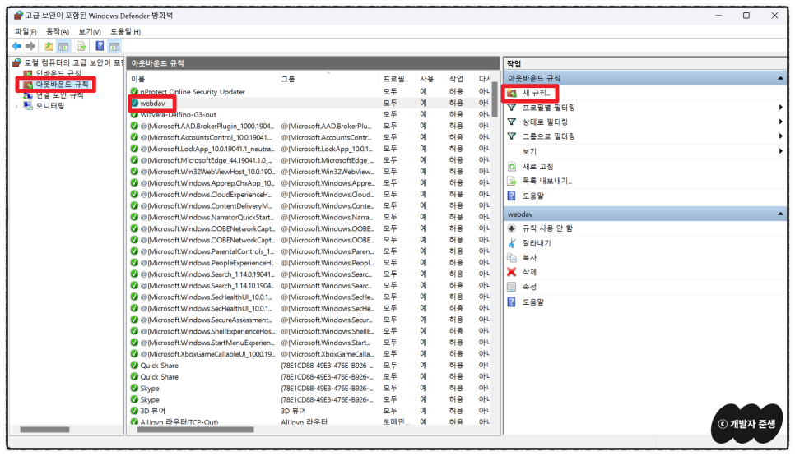Click 목록 내보내기... action
The height and width of the screenshot is (456, 795).
point(547,181)
